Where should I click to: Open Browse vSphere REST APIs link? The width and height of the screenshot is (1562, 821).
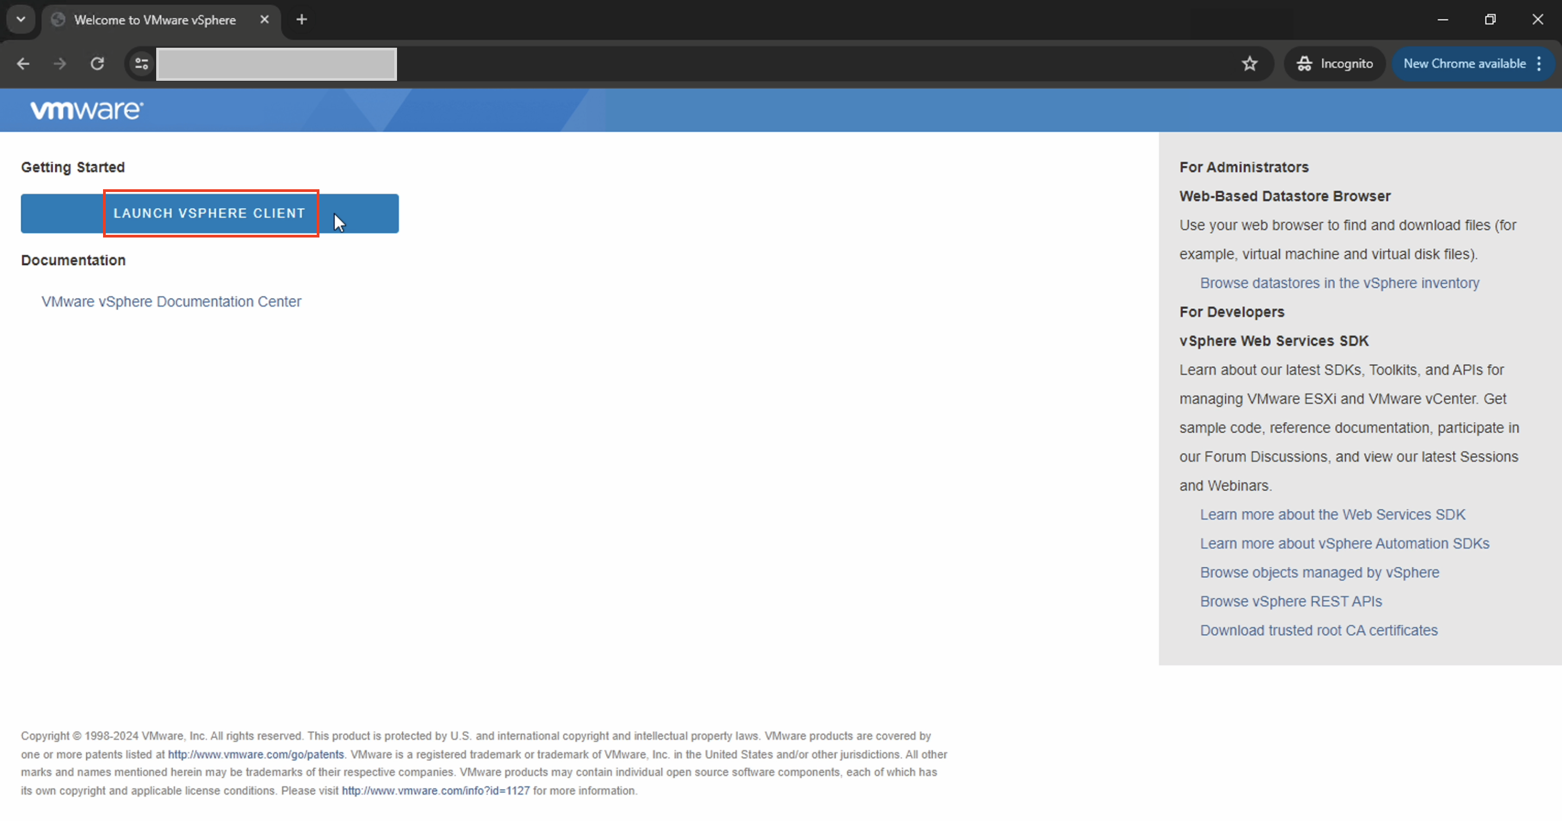1290,601
